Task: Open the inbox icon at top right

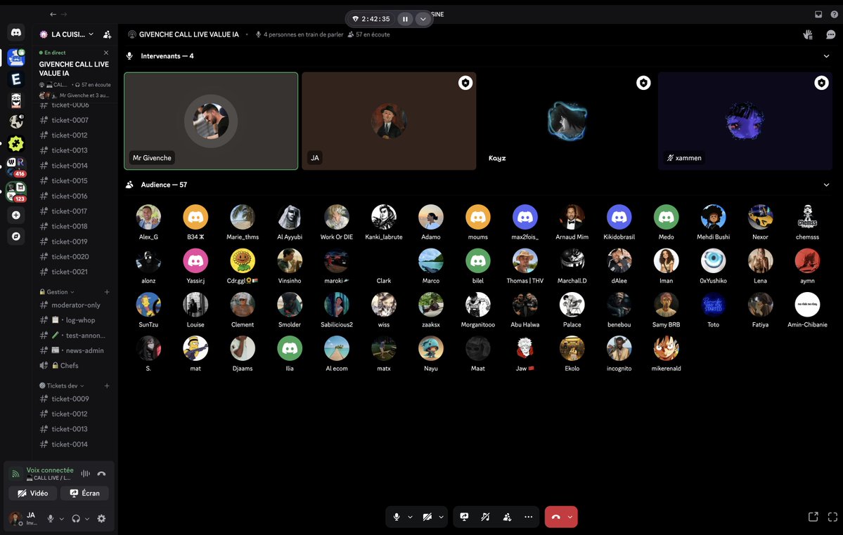Action: (818, 15)
